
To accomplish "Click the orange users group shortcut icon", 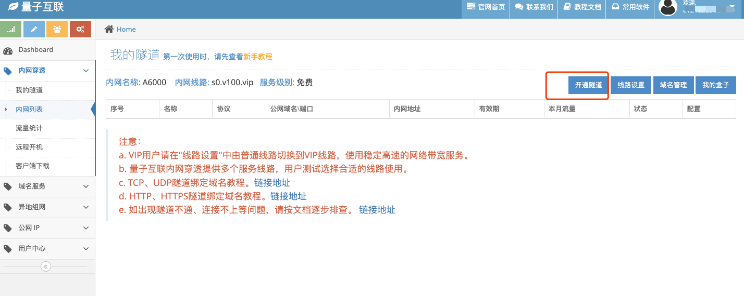I will click(57, 29).
